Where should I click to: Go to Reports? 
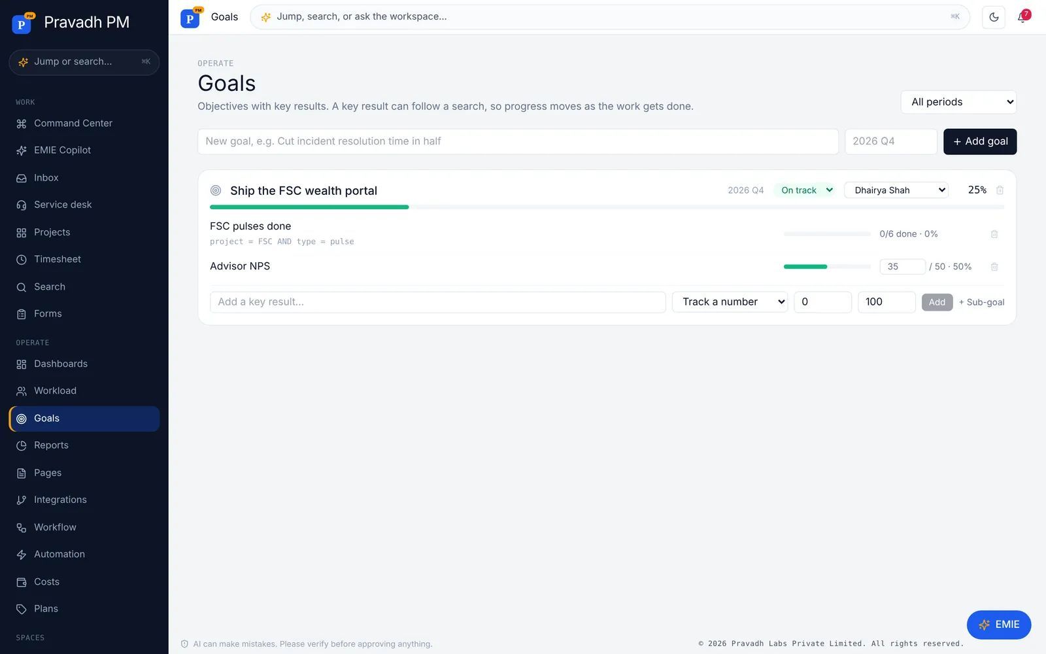pyautogui.click(x=84, y=445)
